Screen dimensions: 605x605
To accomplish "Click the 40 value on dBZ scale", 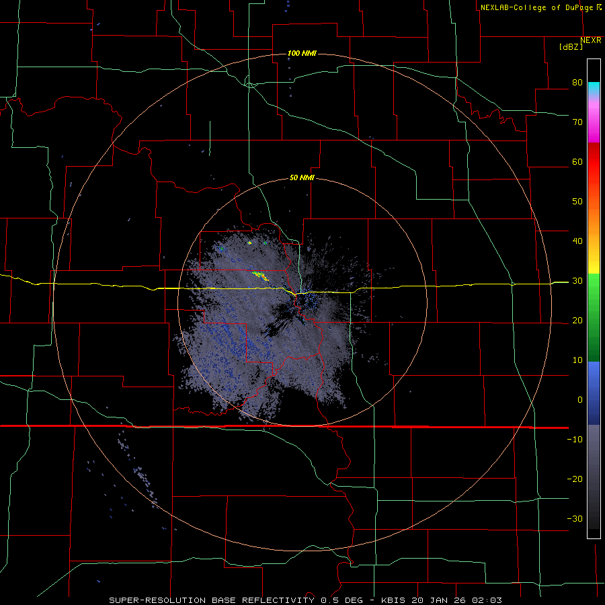I will (x=577, y=241).
